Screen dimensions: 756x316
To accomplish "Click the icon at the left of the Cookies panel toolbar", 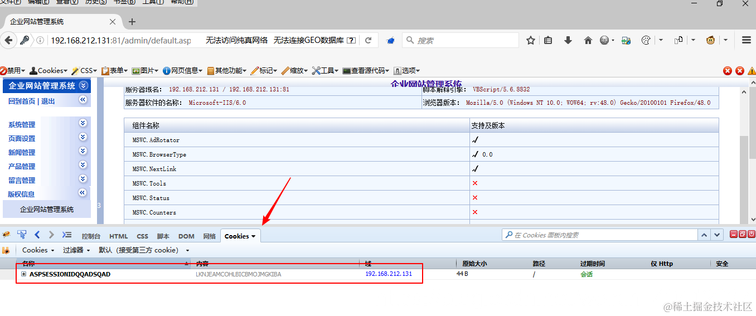I will (x=6, y=250).
